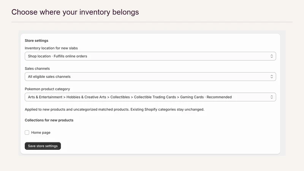Click the 'Home page' checkbox label text
The width and height of the screenshot is (304, 171).
click(41, 133)
